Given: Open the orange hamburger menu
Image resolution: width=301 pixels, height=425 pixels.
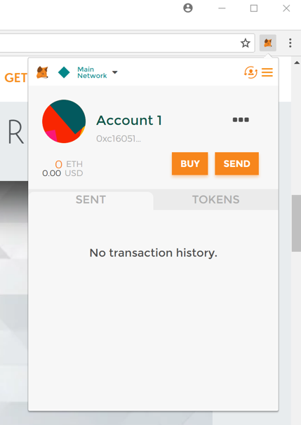Looking at the screenshot, I should pyautogui.click(x=267, y=72).
